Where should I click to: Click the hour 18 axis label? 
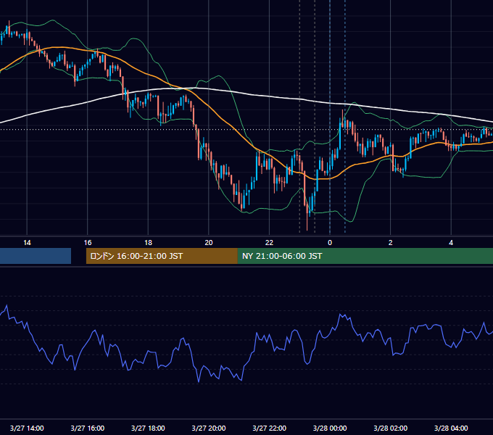148,243
